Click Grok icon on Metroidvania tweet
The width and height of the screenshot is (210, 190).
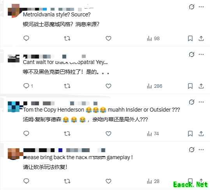[192, 7]
